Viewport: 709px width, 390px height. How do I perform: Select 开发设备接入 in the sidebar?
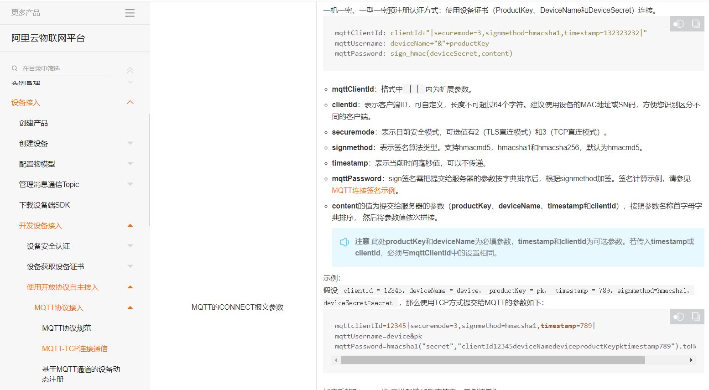point(40,226)
